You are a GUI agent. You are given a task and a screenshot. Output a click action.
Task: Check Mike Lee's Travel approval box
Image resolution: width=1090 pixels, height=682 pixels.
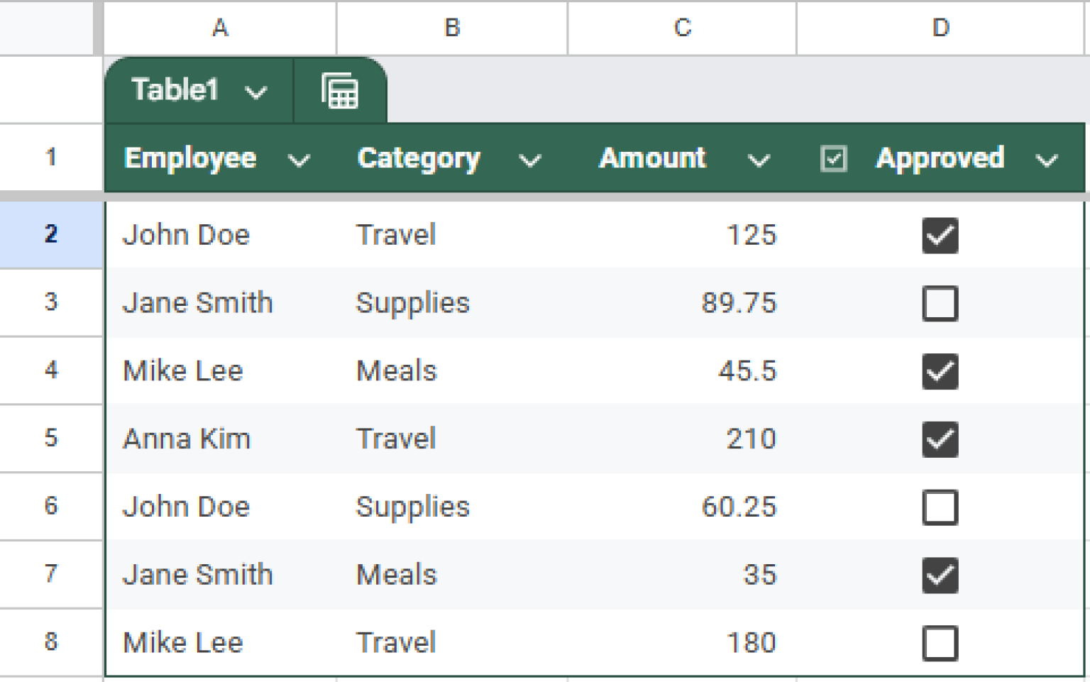click(x=940, y=642)
